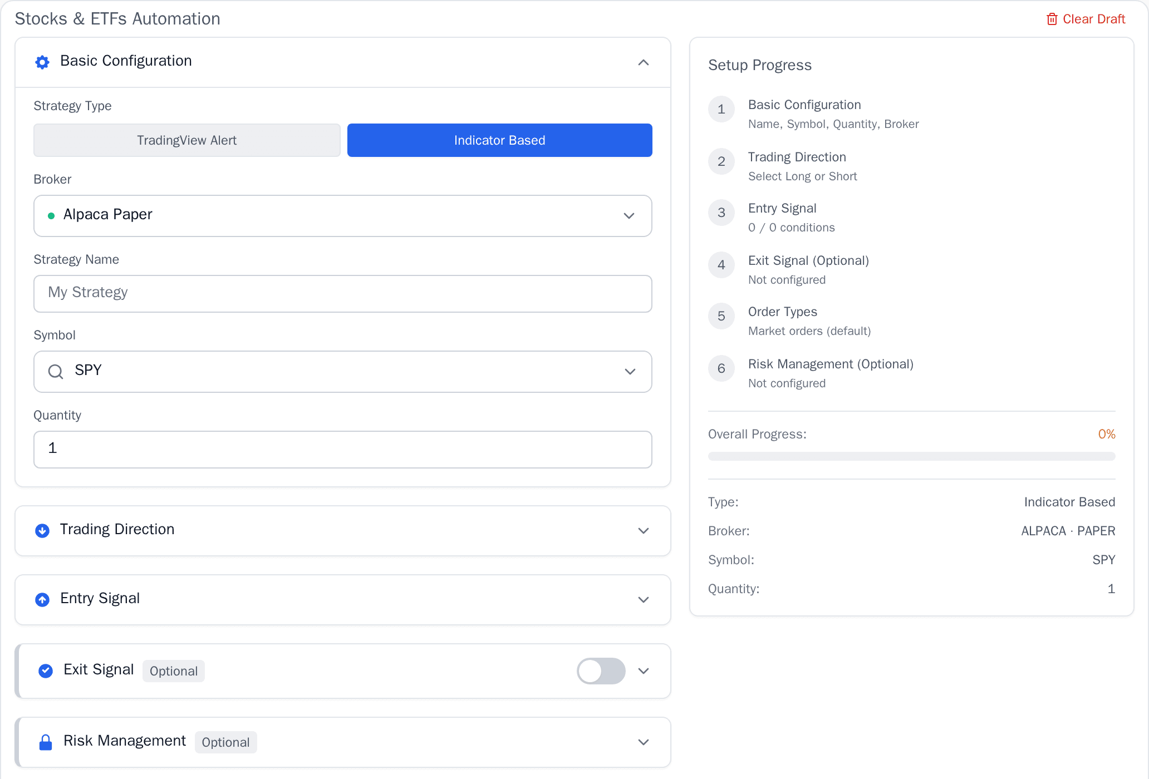
Task: Click step 6 circle in Setup Progress
Action: [x=721, y=368]
